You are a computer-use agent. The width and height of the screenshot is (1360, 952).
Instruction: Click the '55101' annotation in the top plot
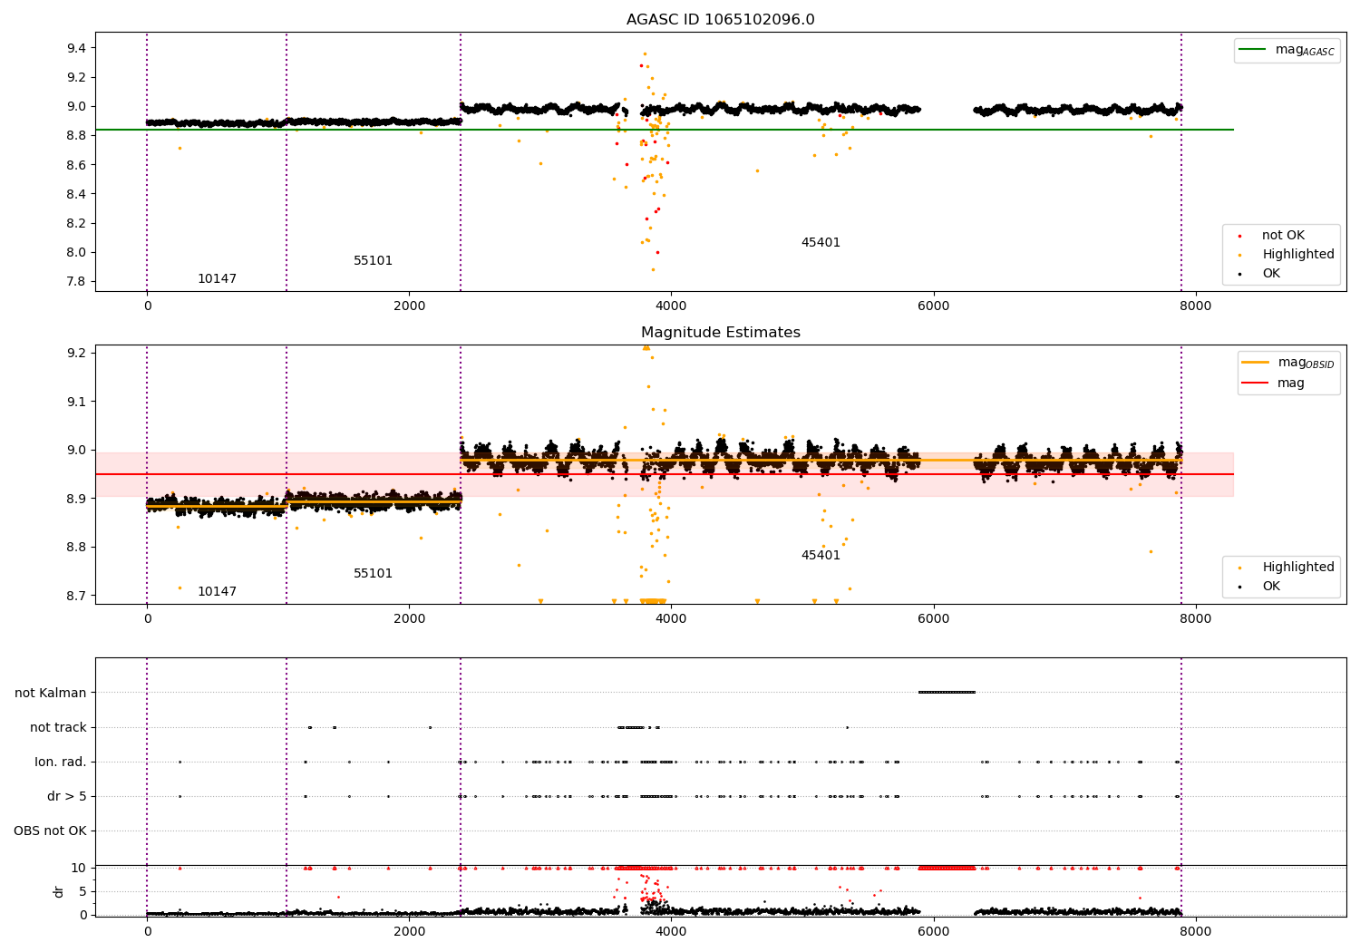click(373, 261)
